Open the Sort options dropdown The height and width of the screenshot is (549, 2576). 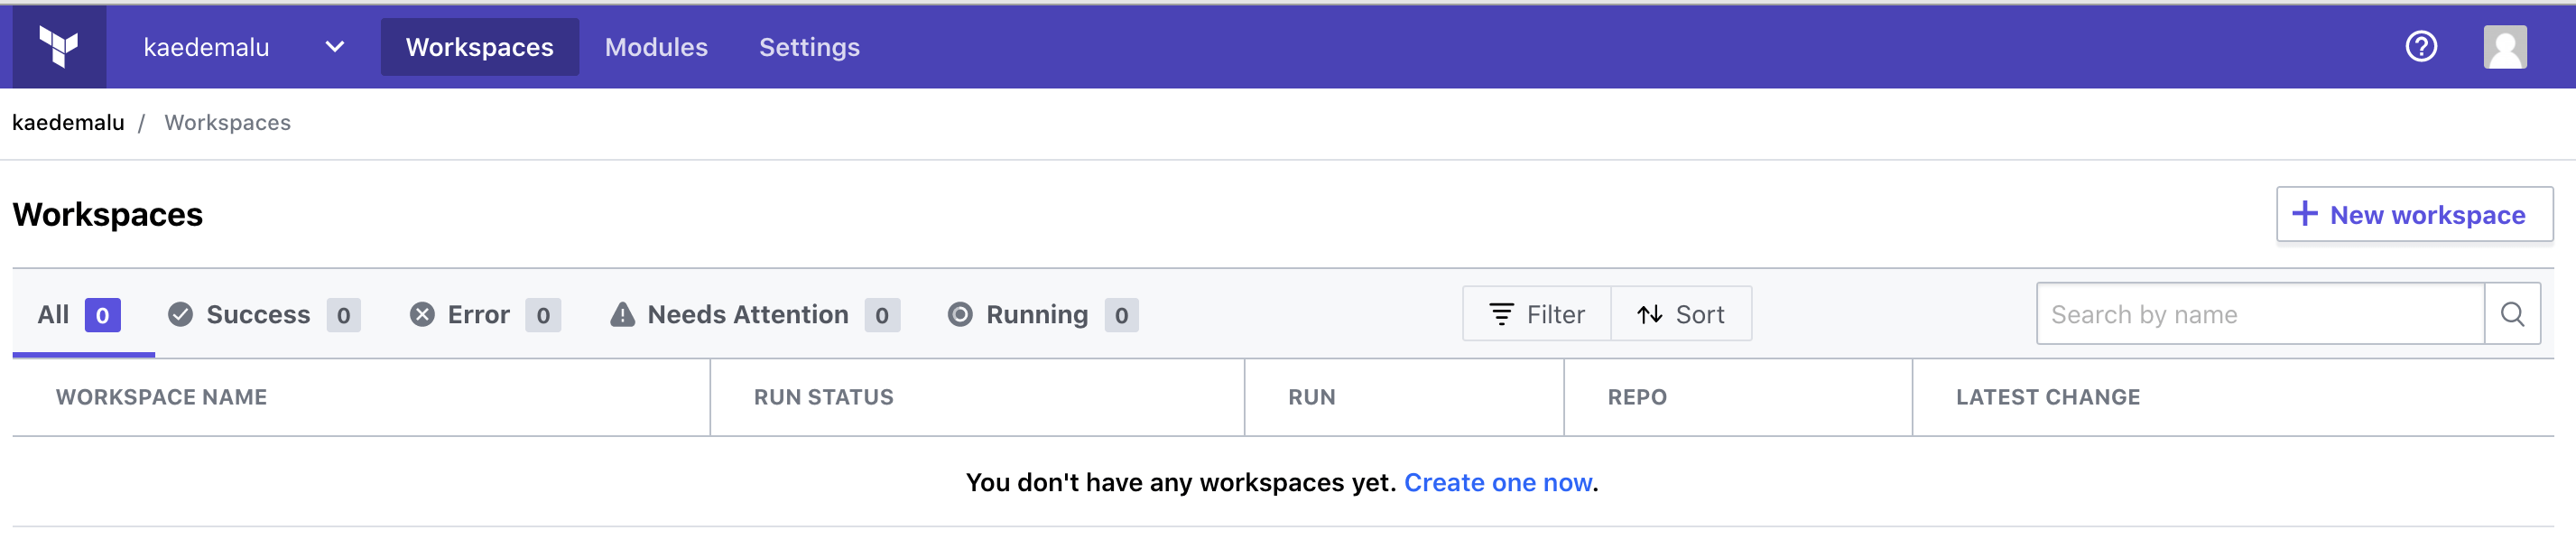(1681, 314)
